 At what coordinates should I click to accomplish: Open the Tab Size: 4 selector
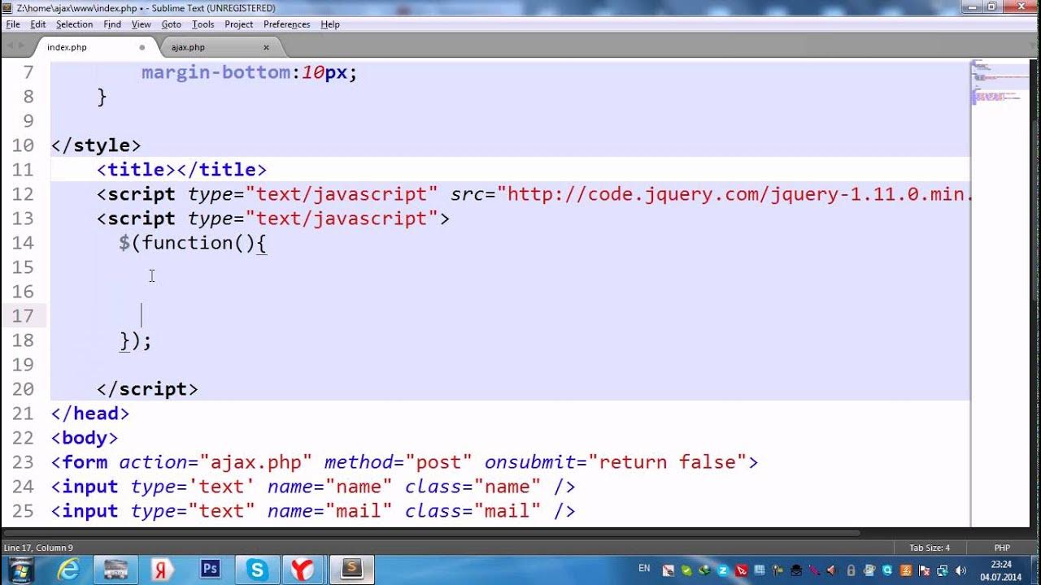tap(930, 548)
